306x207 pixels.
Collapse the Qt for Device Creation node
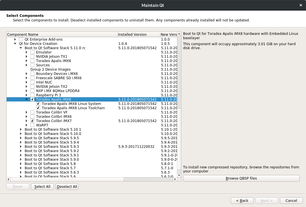tap(15, 44)
